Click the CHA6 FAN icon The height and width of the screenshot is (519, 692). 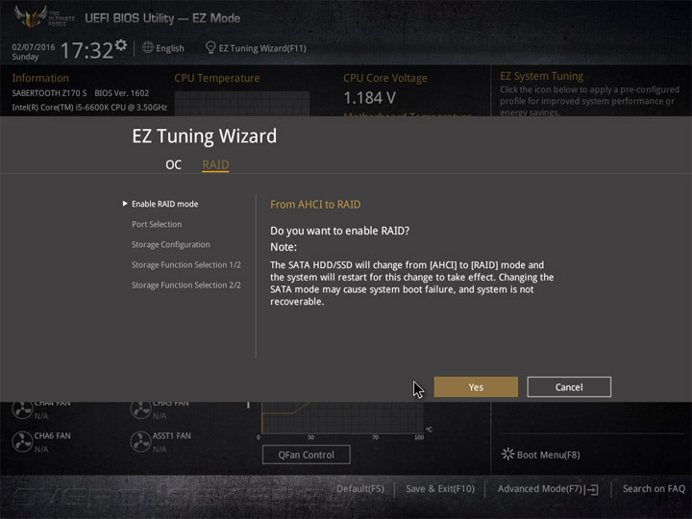pyautogui.click(x=22, y=442)
